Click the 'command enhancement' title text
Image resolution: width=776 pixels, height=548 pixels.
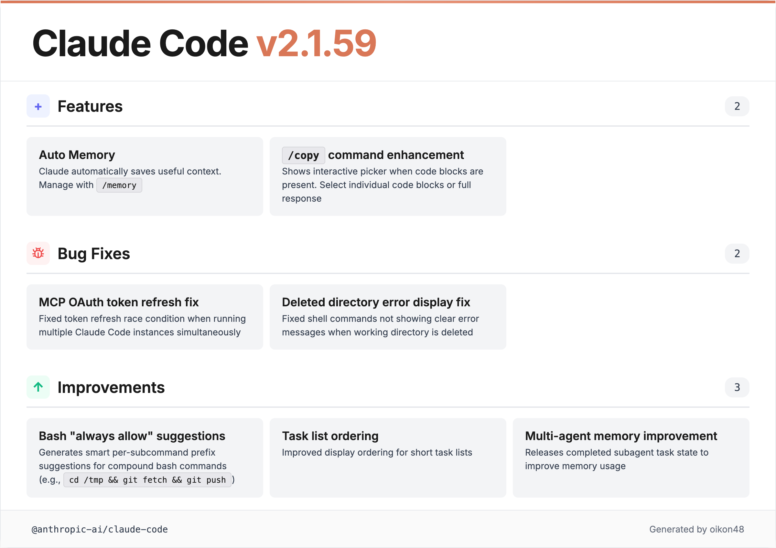pyautogui.click(x=396, y=155)
